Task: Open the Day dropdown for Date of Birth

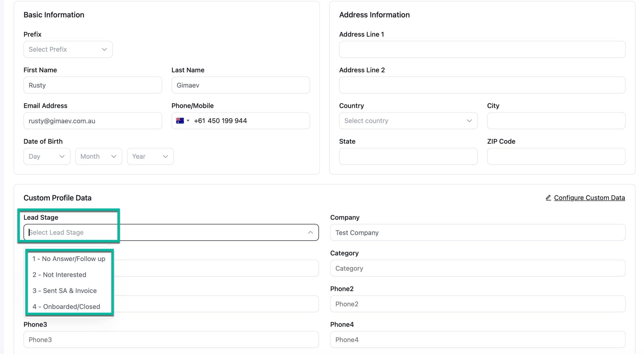Action: 47,156
